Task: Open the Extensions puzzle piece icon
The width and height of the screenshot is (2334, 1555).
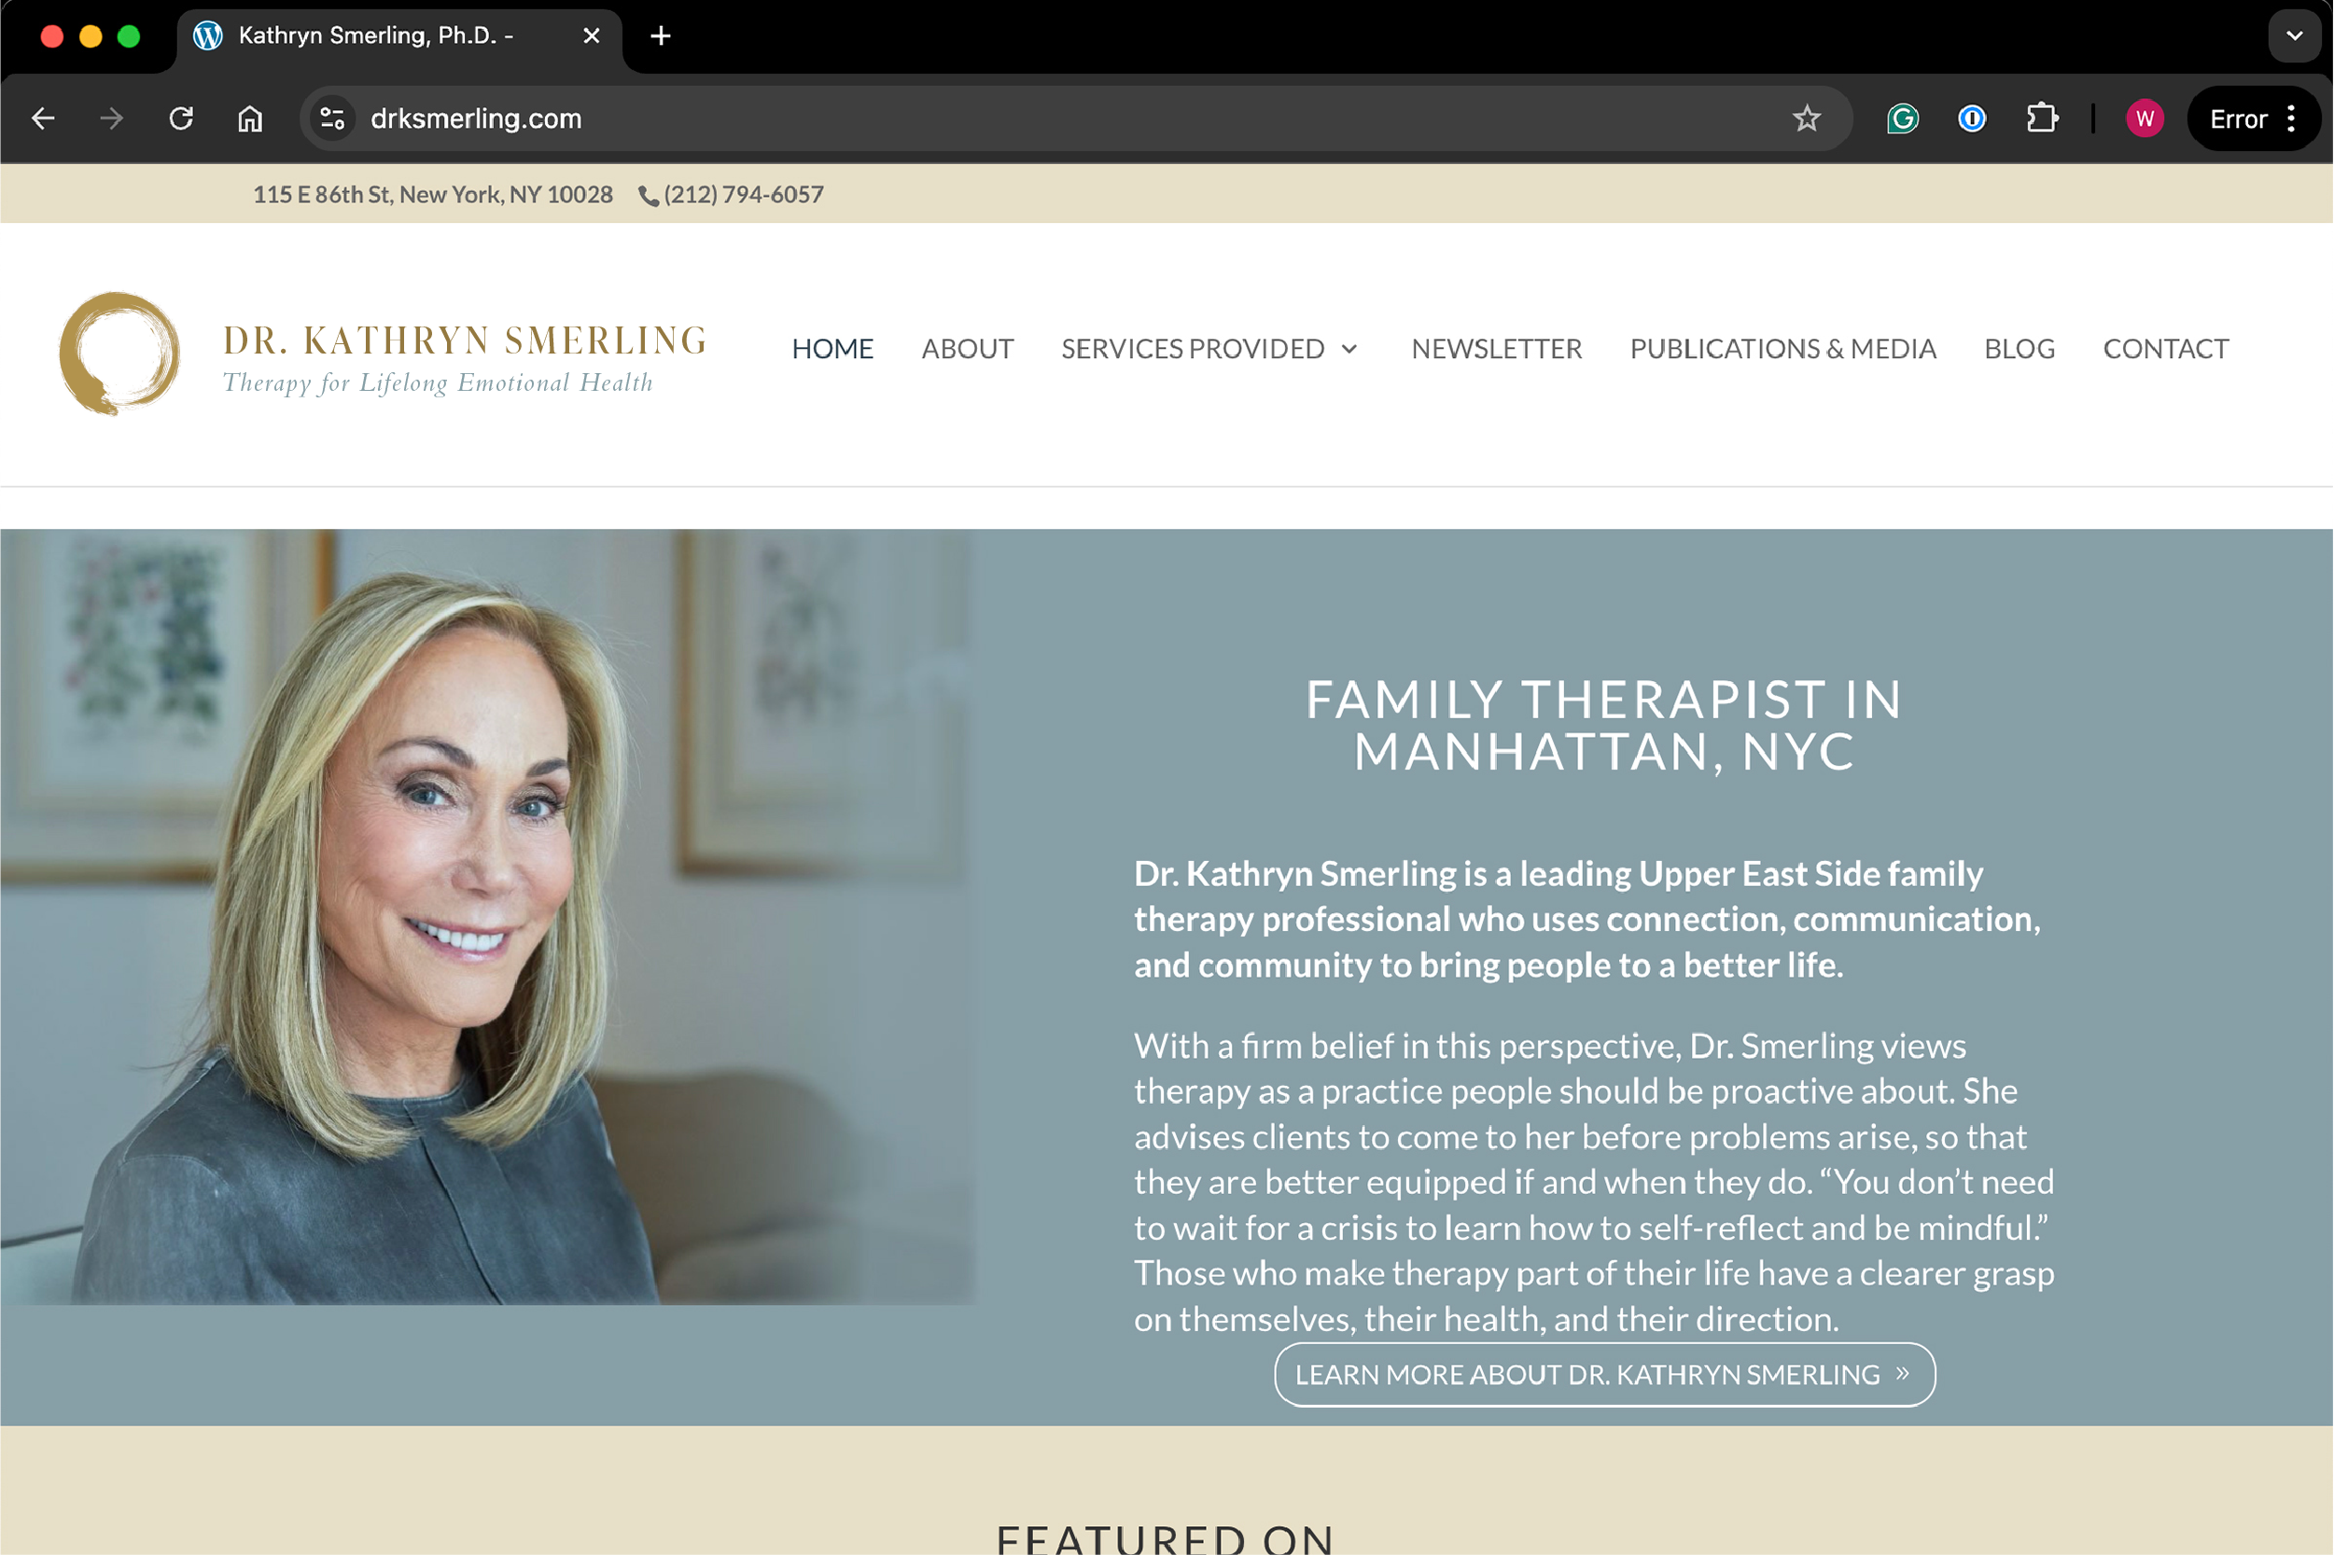Action: coord(2041,119)
